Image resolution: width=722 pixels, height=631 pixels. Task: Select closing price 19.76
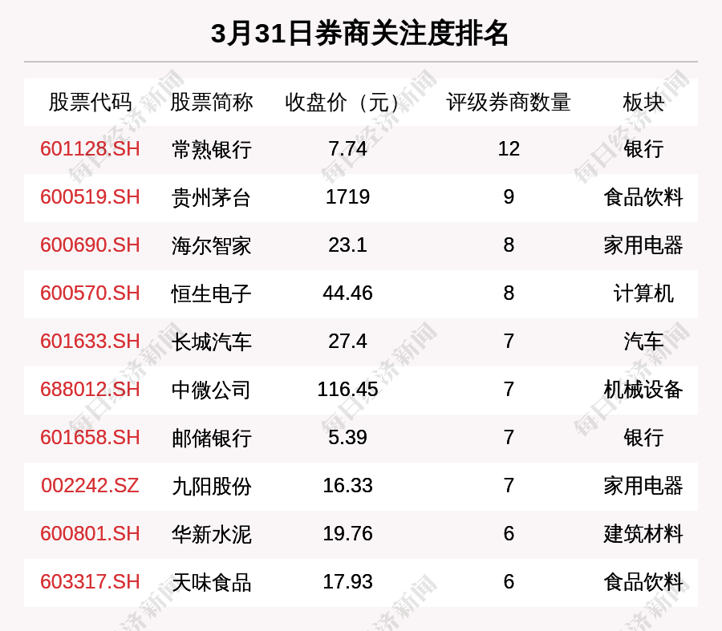tap(347, 534)
